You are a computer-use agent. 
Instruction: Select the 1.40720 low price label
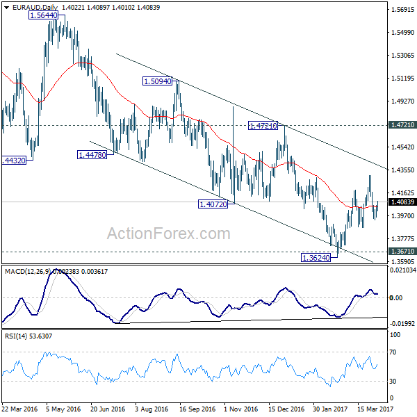click(213, 204)
